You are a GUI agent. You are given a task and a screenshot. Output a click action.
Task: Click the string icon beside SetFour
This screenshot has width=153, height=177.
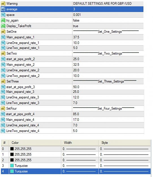click(3, 108)
